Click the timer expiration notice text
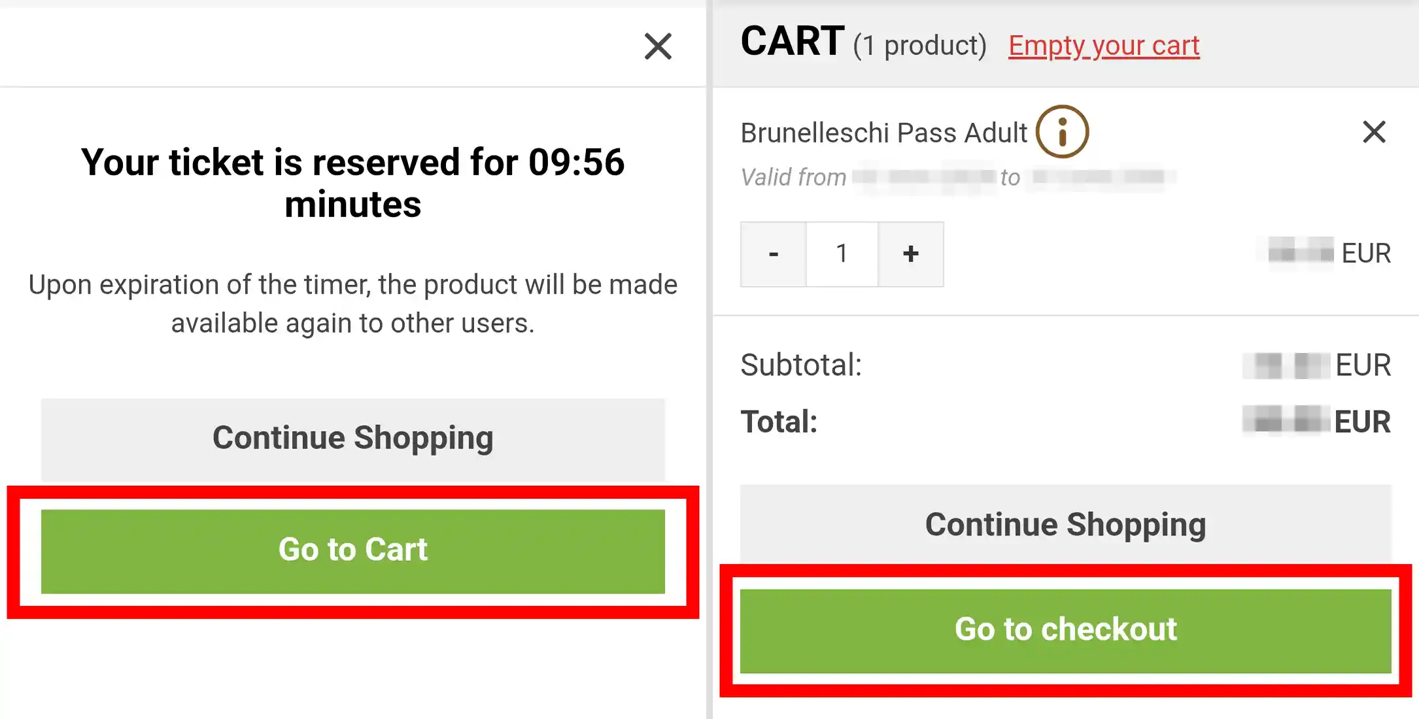The height and width of the screenshot is (719, 1419). (353, 304)
